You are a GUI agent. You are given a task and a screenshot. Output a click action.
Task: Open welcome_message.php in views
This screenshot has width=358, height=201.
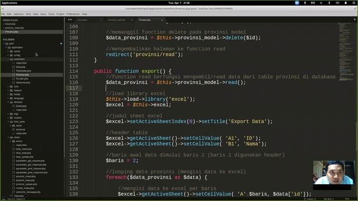(x=28, y=192)
